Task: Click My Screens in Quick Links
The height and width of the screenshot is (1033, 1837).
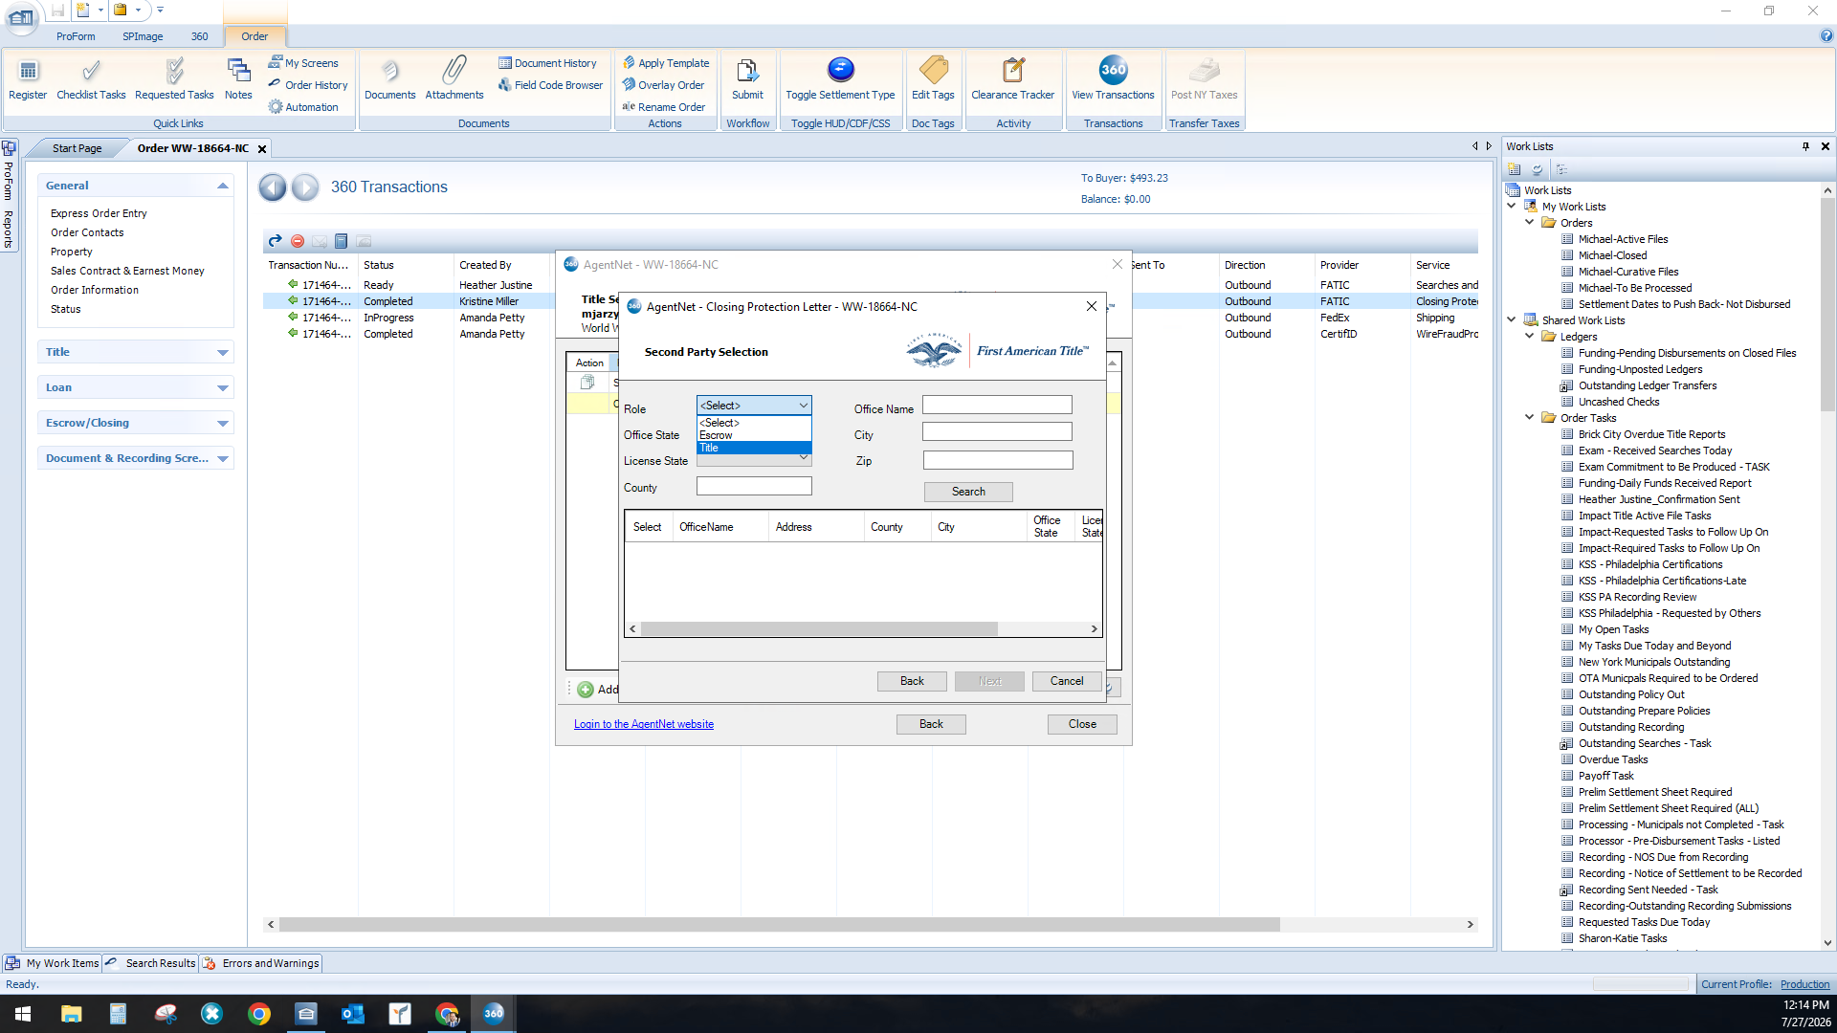Action: click(303, 63)
